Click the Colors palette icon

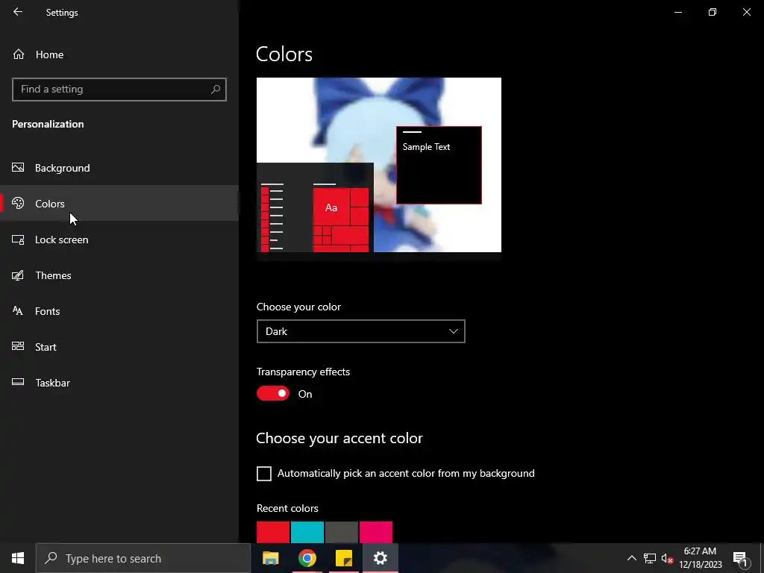[18, 203]
